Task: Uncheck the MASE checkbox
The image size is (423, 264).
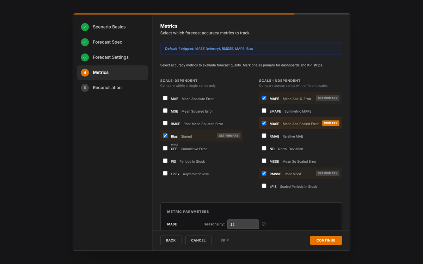Action: [264, 123]
